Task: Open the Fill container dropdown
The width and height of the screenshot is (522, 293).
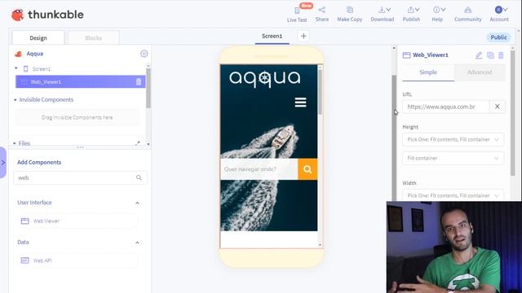Action: 453,158
